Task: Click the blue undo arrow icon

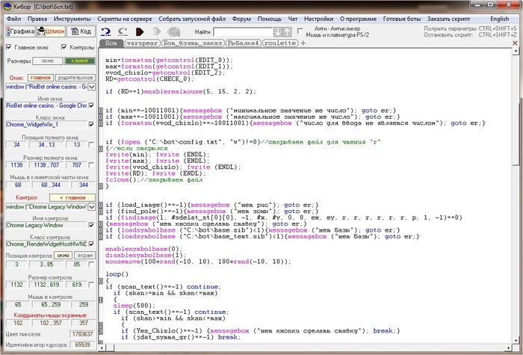Action: (x=107, y=31)
